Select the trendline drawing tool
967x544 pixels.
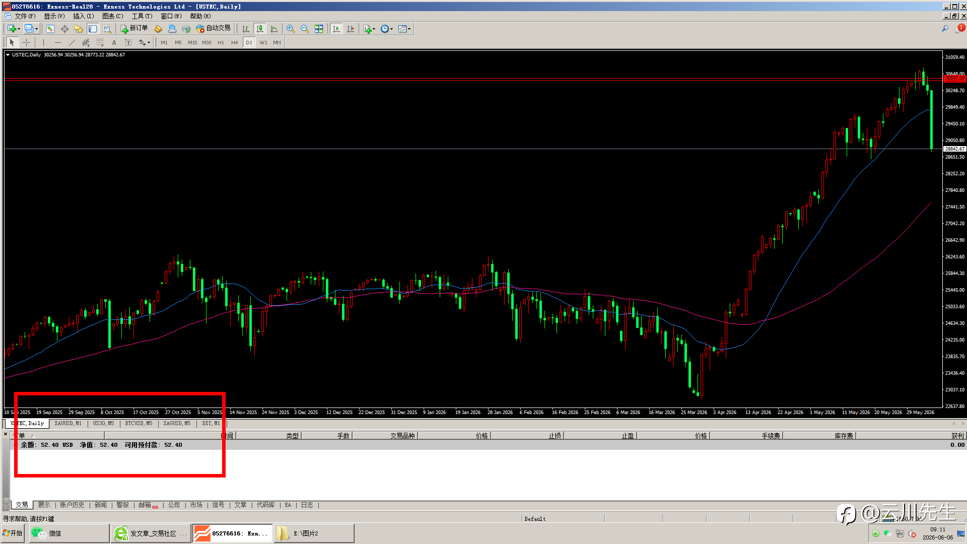tap(72, 43)
